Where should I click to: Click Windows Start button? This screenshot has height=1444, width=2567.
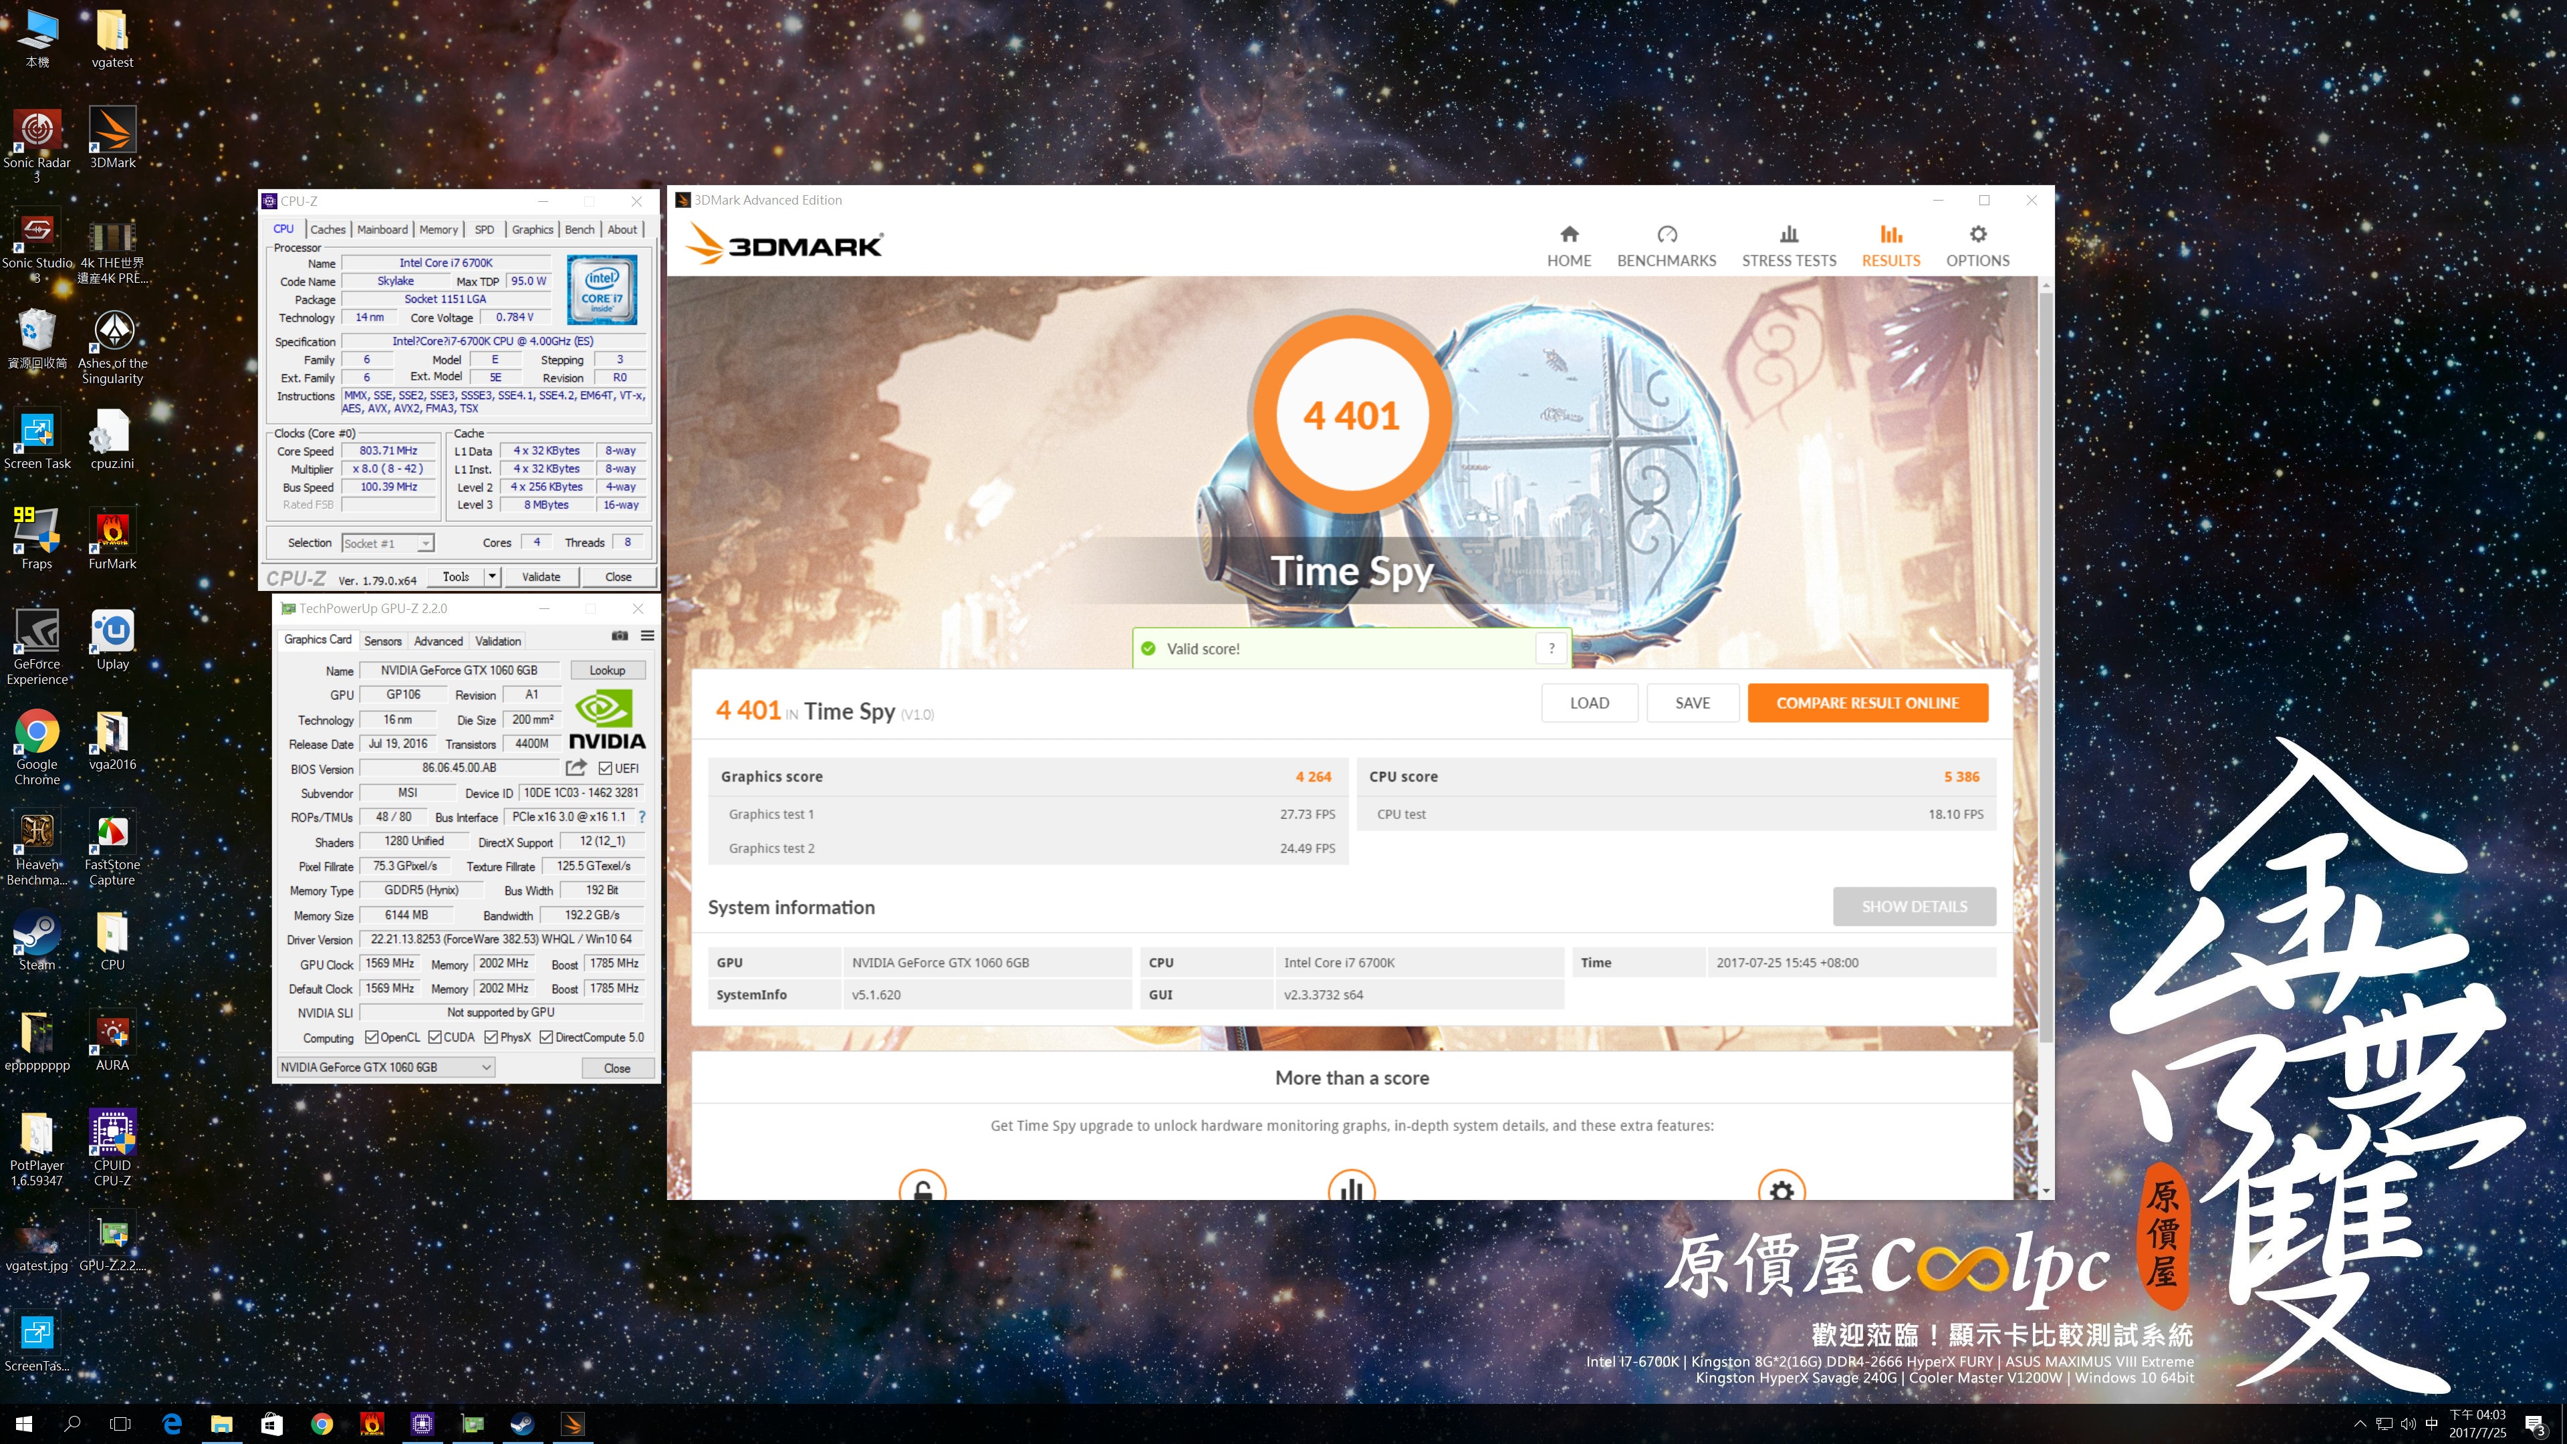(x=24, y=1424)
